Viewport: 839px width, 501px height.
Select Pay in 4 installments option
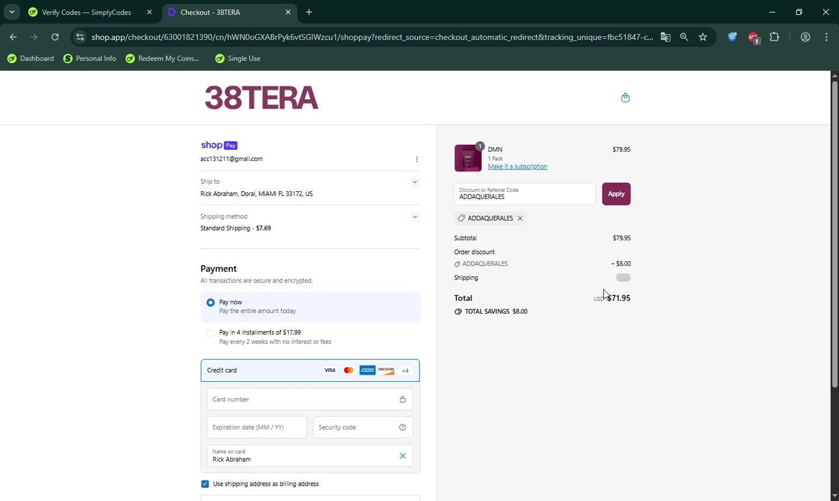pyautogui.click(x=210, y=333)
